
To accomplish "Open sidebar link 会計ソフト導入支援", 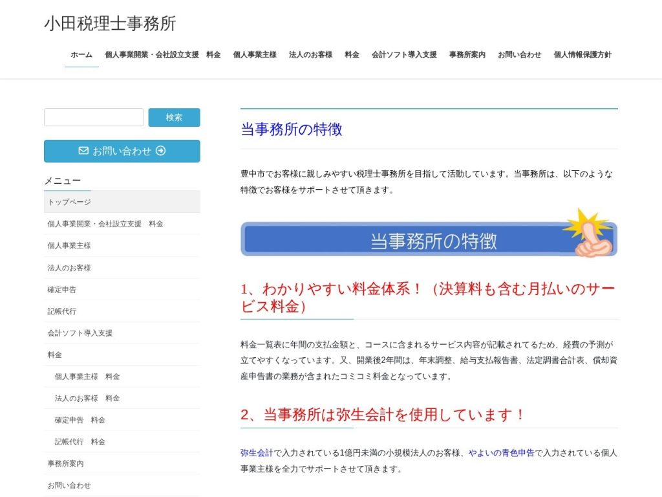I will pyautogui.click(x=122, y=333).
